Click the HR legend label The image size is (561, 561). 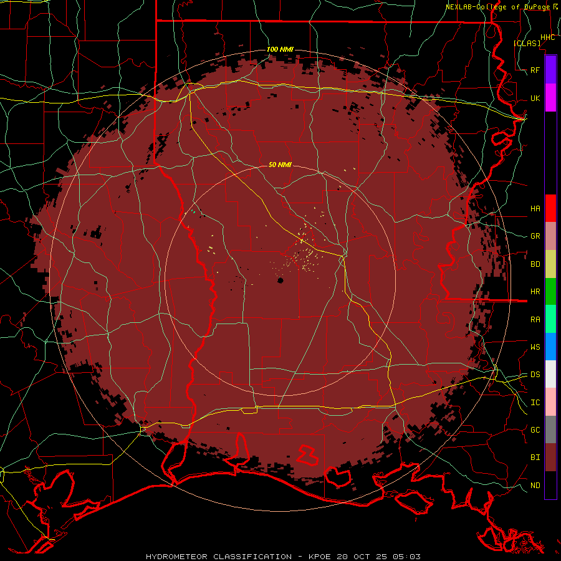click(x=535, y=292)
